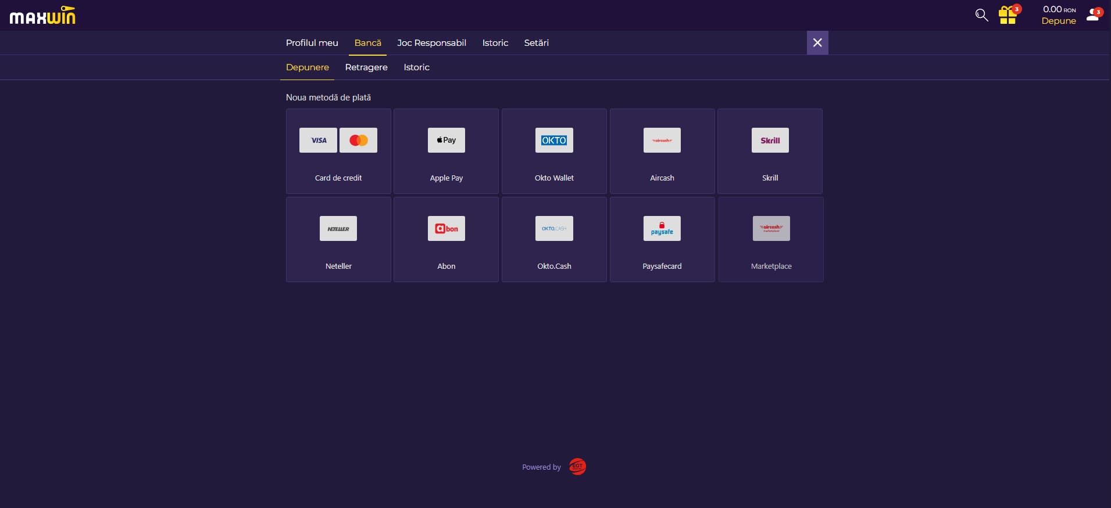Open the user account profile icon
Image resolution: width=1111 pixels, height=508 pixels.
click(1093, 15)
